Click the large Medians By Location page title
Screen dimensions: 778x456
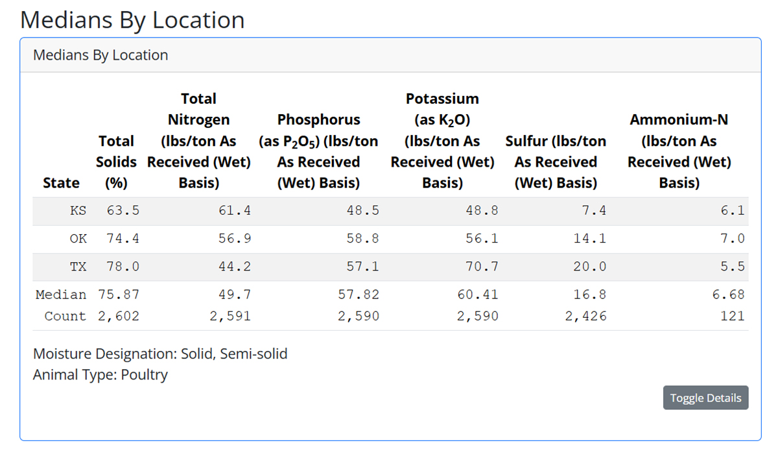pyautogui.click(x=132, y=20)
